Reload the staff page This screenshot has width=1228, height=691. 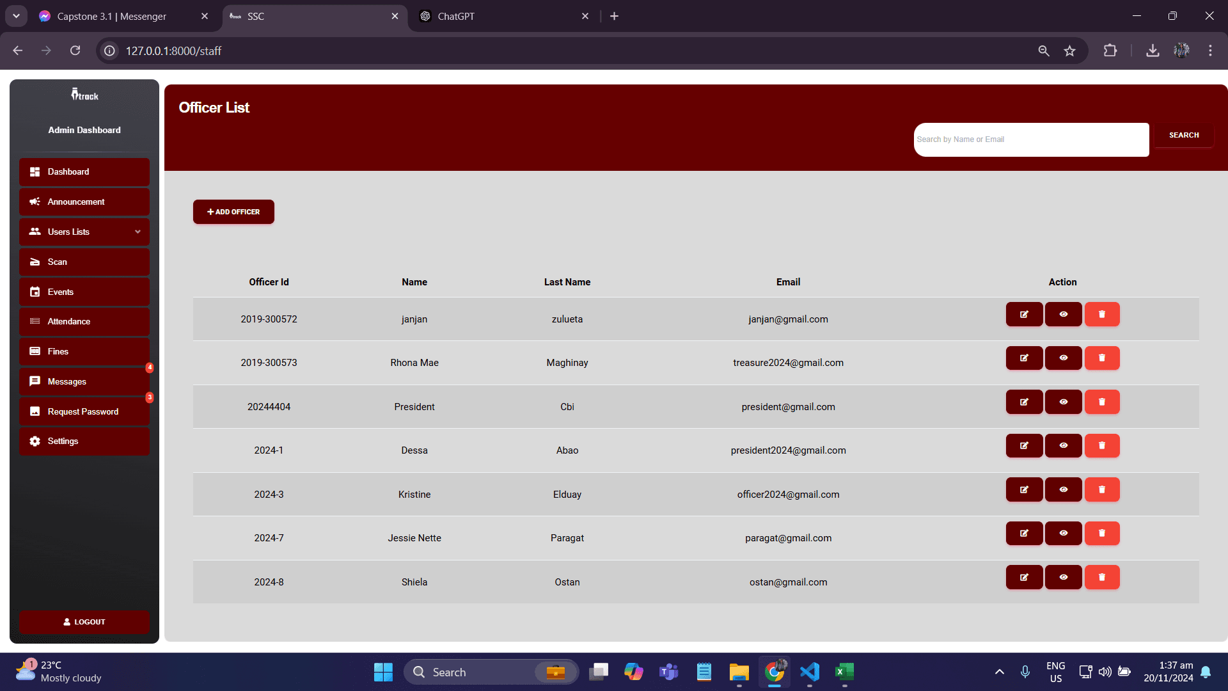pyautogui.click(x=75, y=51)
